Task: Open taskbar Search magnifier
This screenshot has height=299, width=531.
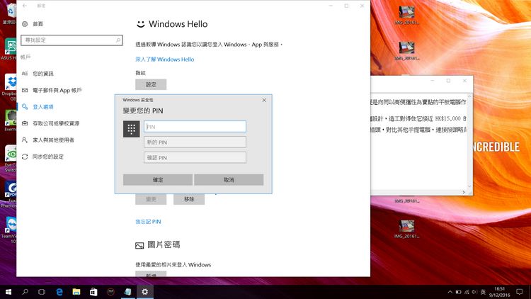Action: click(25, 292)
